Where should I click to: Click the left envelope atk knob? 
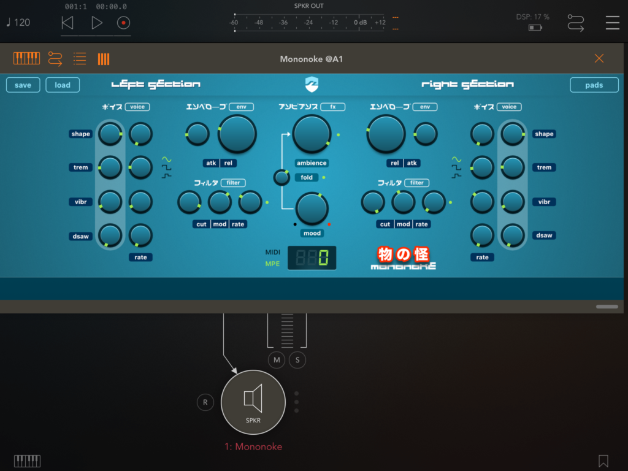point(197,134)
